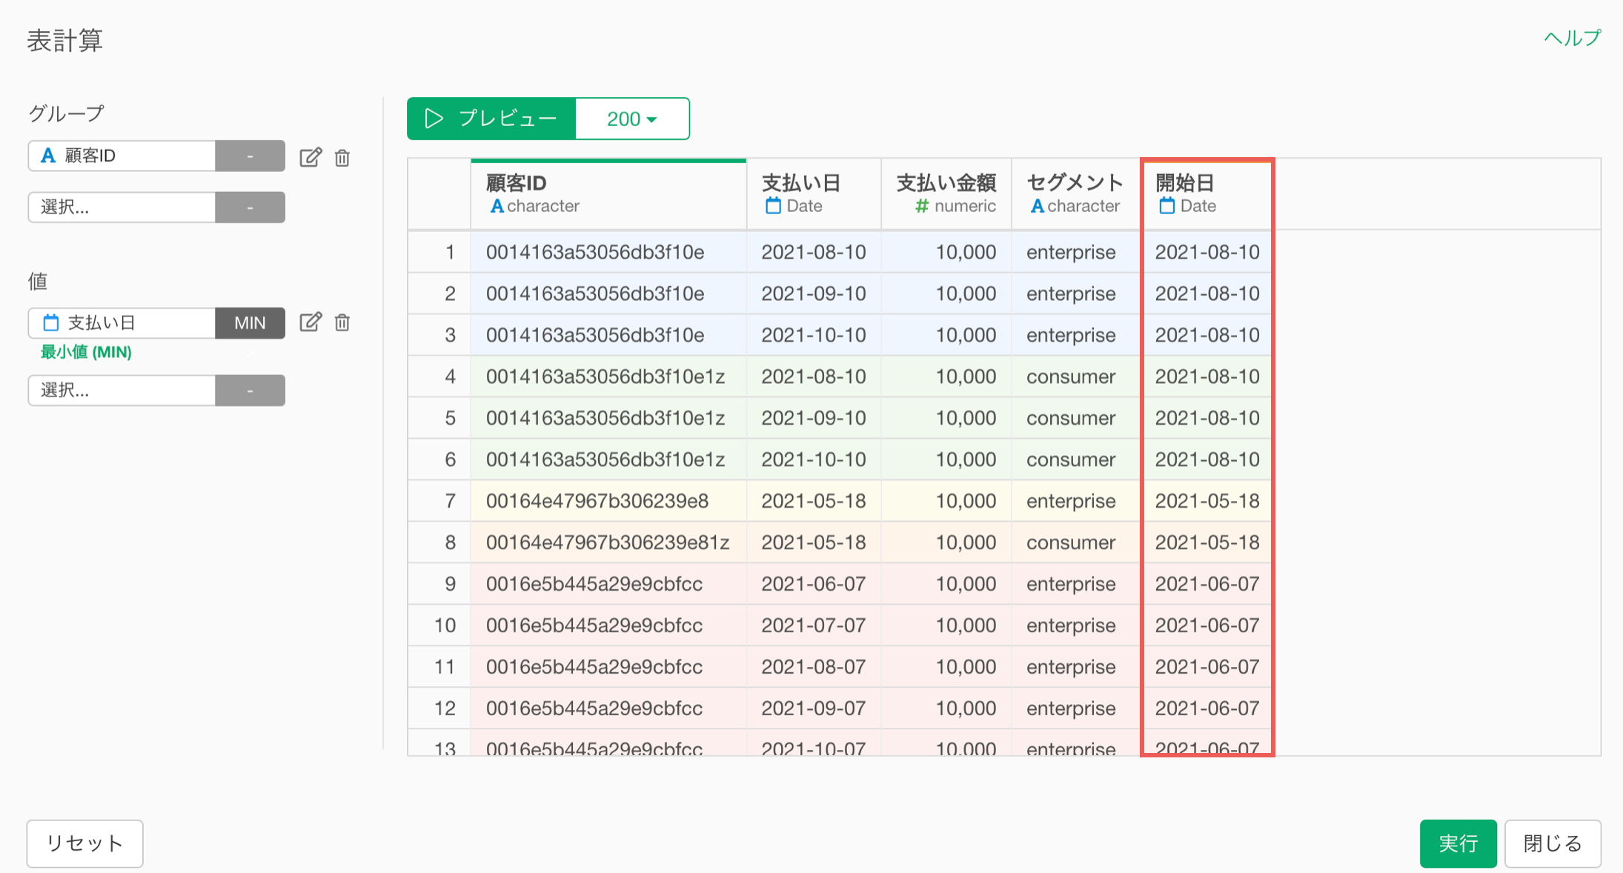Delete the 顧客ID group with trash icon
This screenshot has width=1623, height=873.
(x=342, y=157)
